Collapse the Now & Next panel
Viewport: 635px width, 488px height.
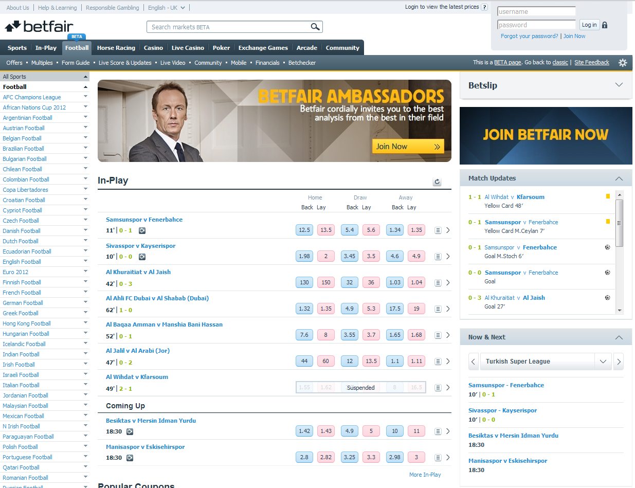pos(619,337)
